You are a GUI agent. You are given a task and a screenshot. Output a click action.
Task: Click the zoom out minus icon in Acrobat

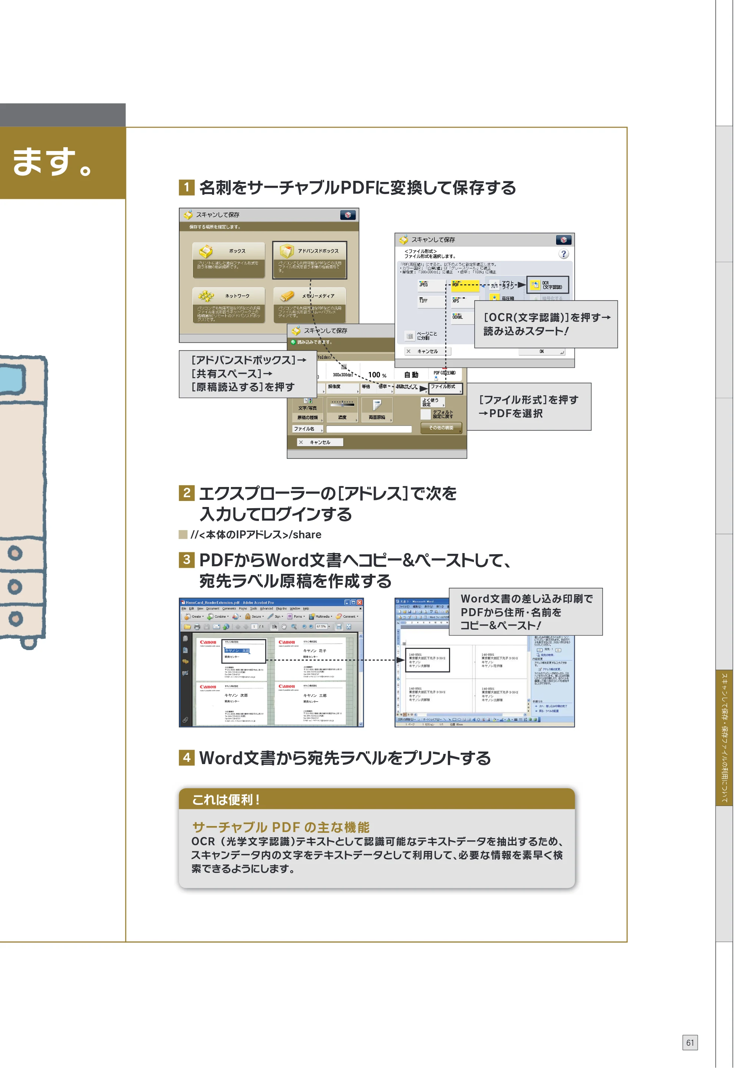tap(304, 627)
